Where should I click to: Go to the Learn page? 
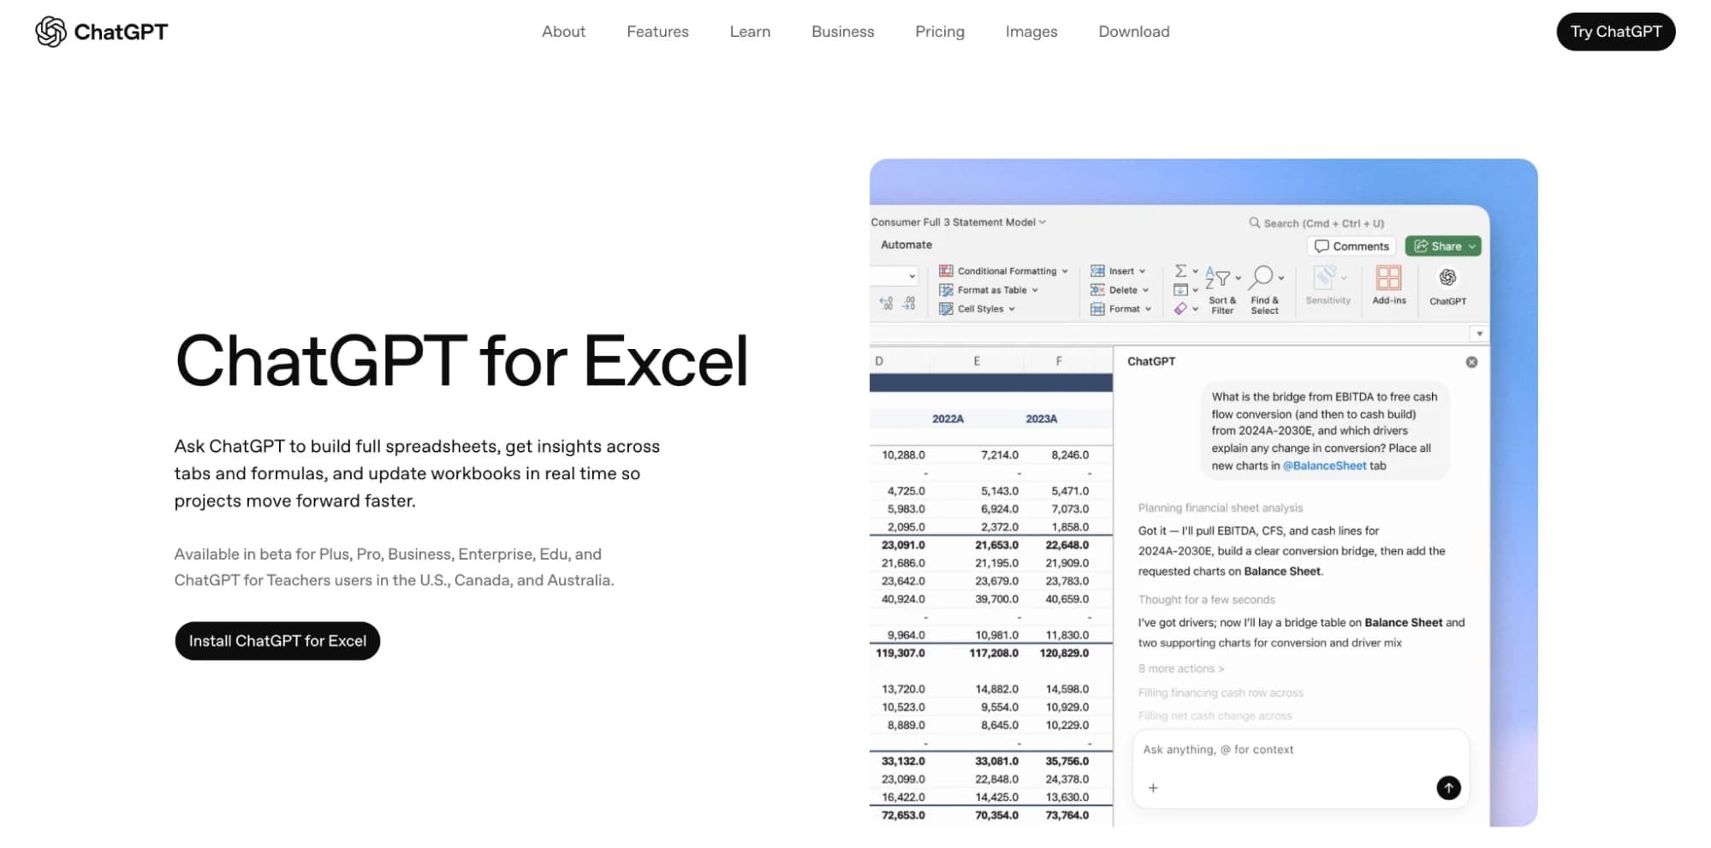point(750,32)
